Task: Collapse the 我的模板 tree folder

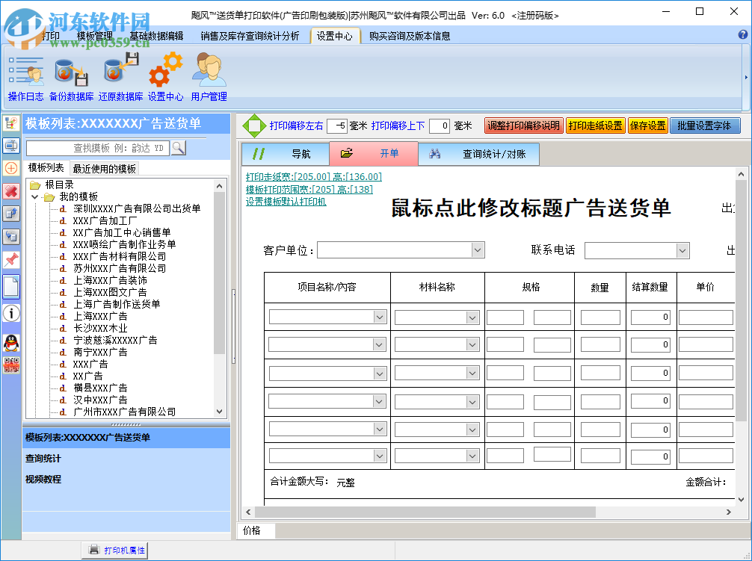Action: tap(35, 196)
